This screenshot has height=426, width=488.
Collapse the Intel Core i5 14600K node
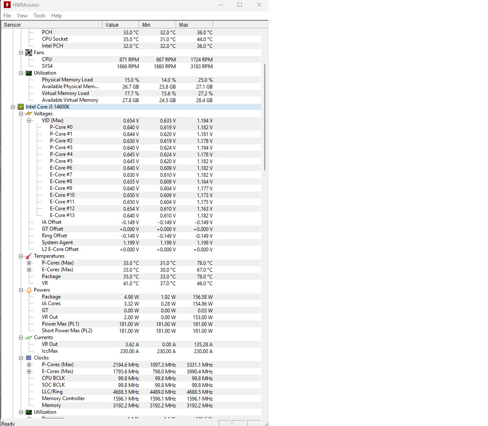click(13, 107)
